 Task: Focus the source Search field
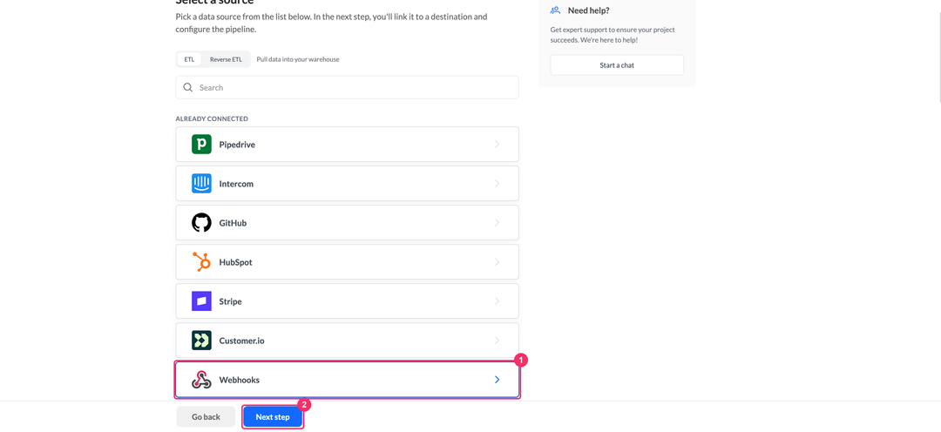click(347, 88)
